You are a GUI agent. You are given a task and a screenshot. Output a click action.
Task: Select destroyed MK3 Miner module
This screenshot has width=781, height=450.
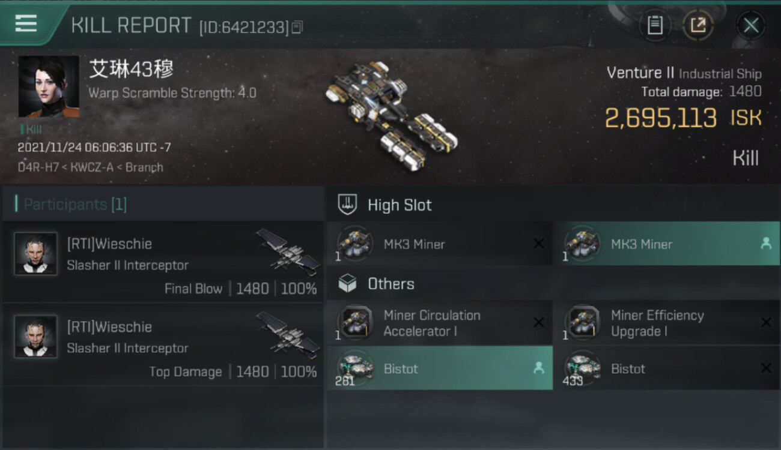pos(440,244)
